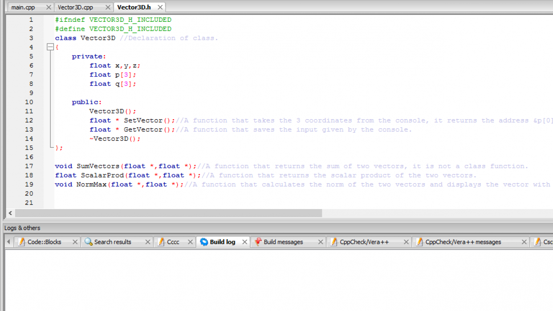
Task: Open the CppCheck/Vera++ messages tab
Action: tap(463, 242)
